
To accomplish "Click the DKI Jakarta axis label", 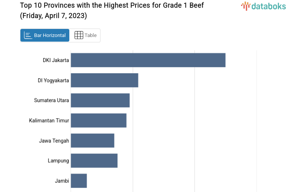I will click(x=56, y=60).
